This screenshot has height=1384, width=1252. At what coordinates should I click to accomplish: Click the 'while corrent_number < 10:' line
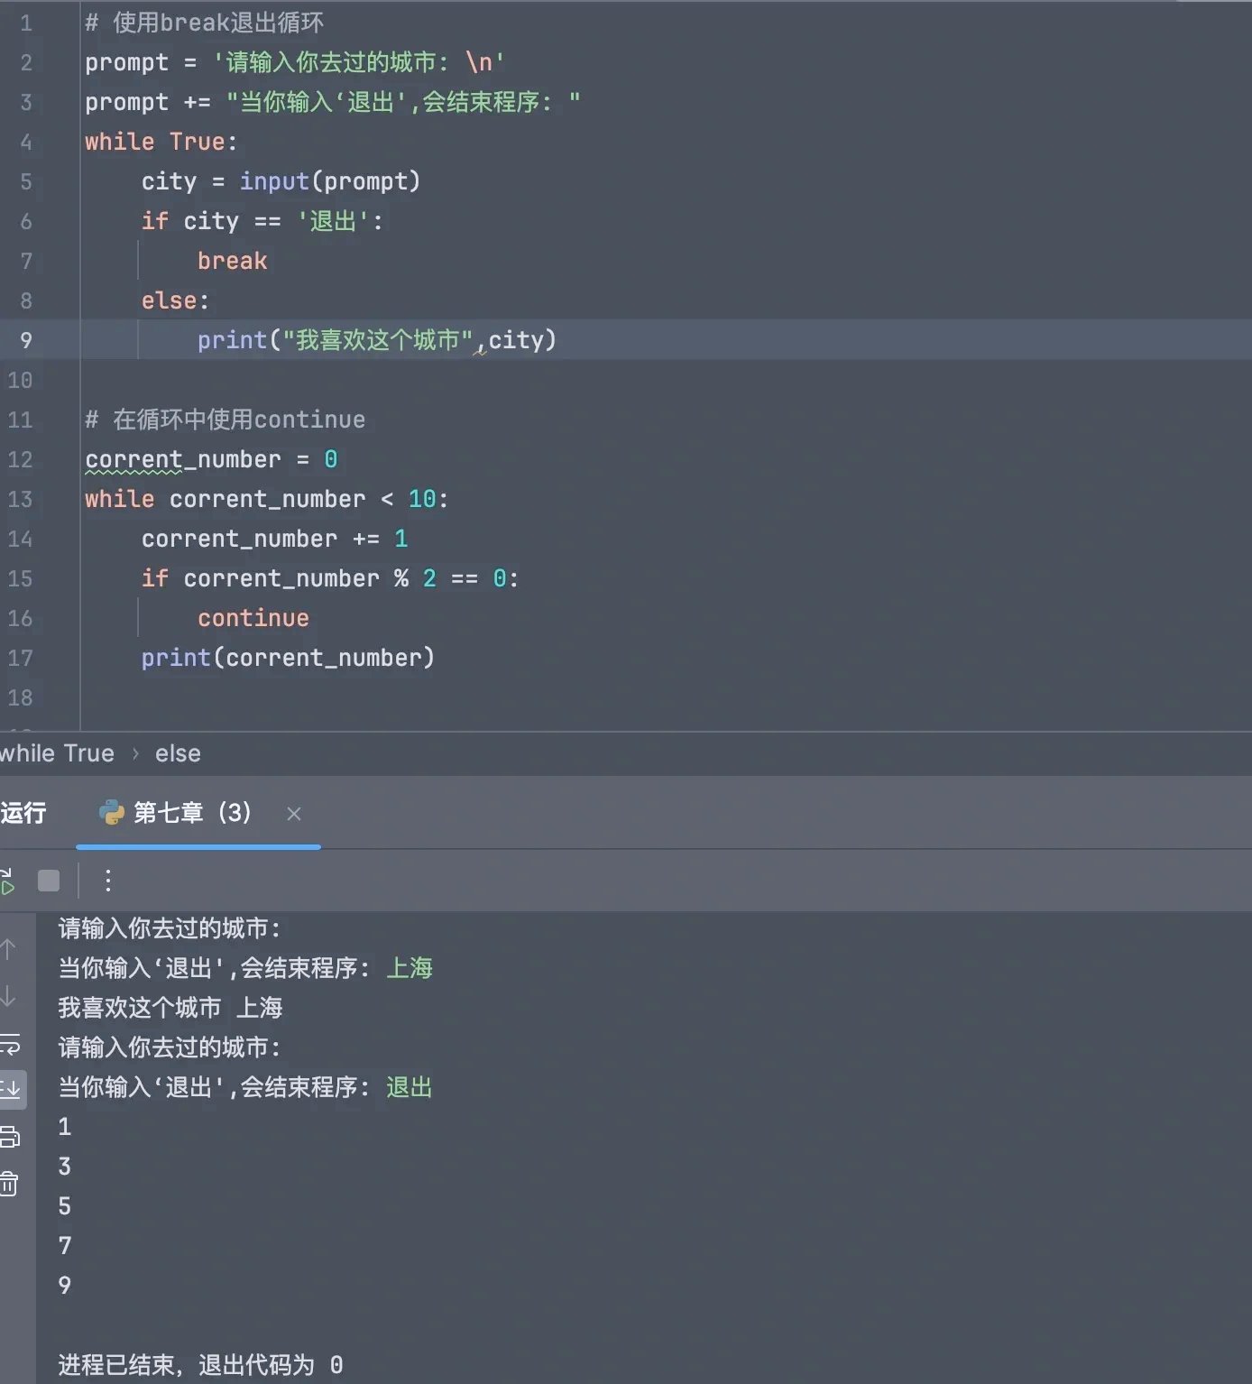[x=267, y=499]
